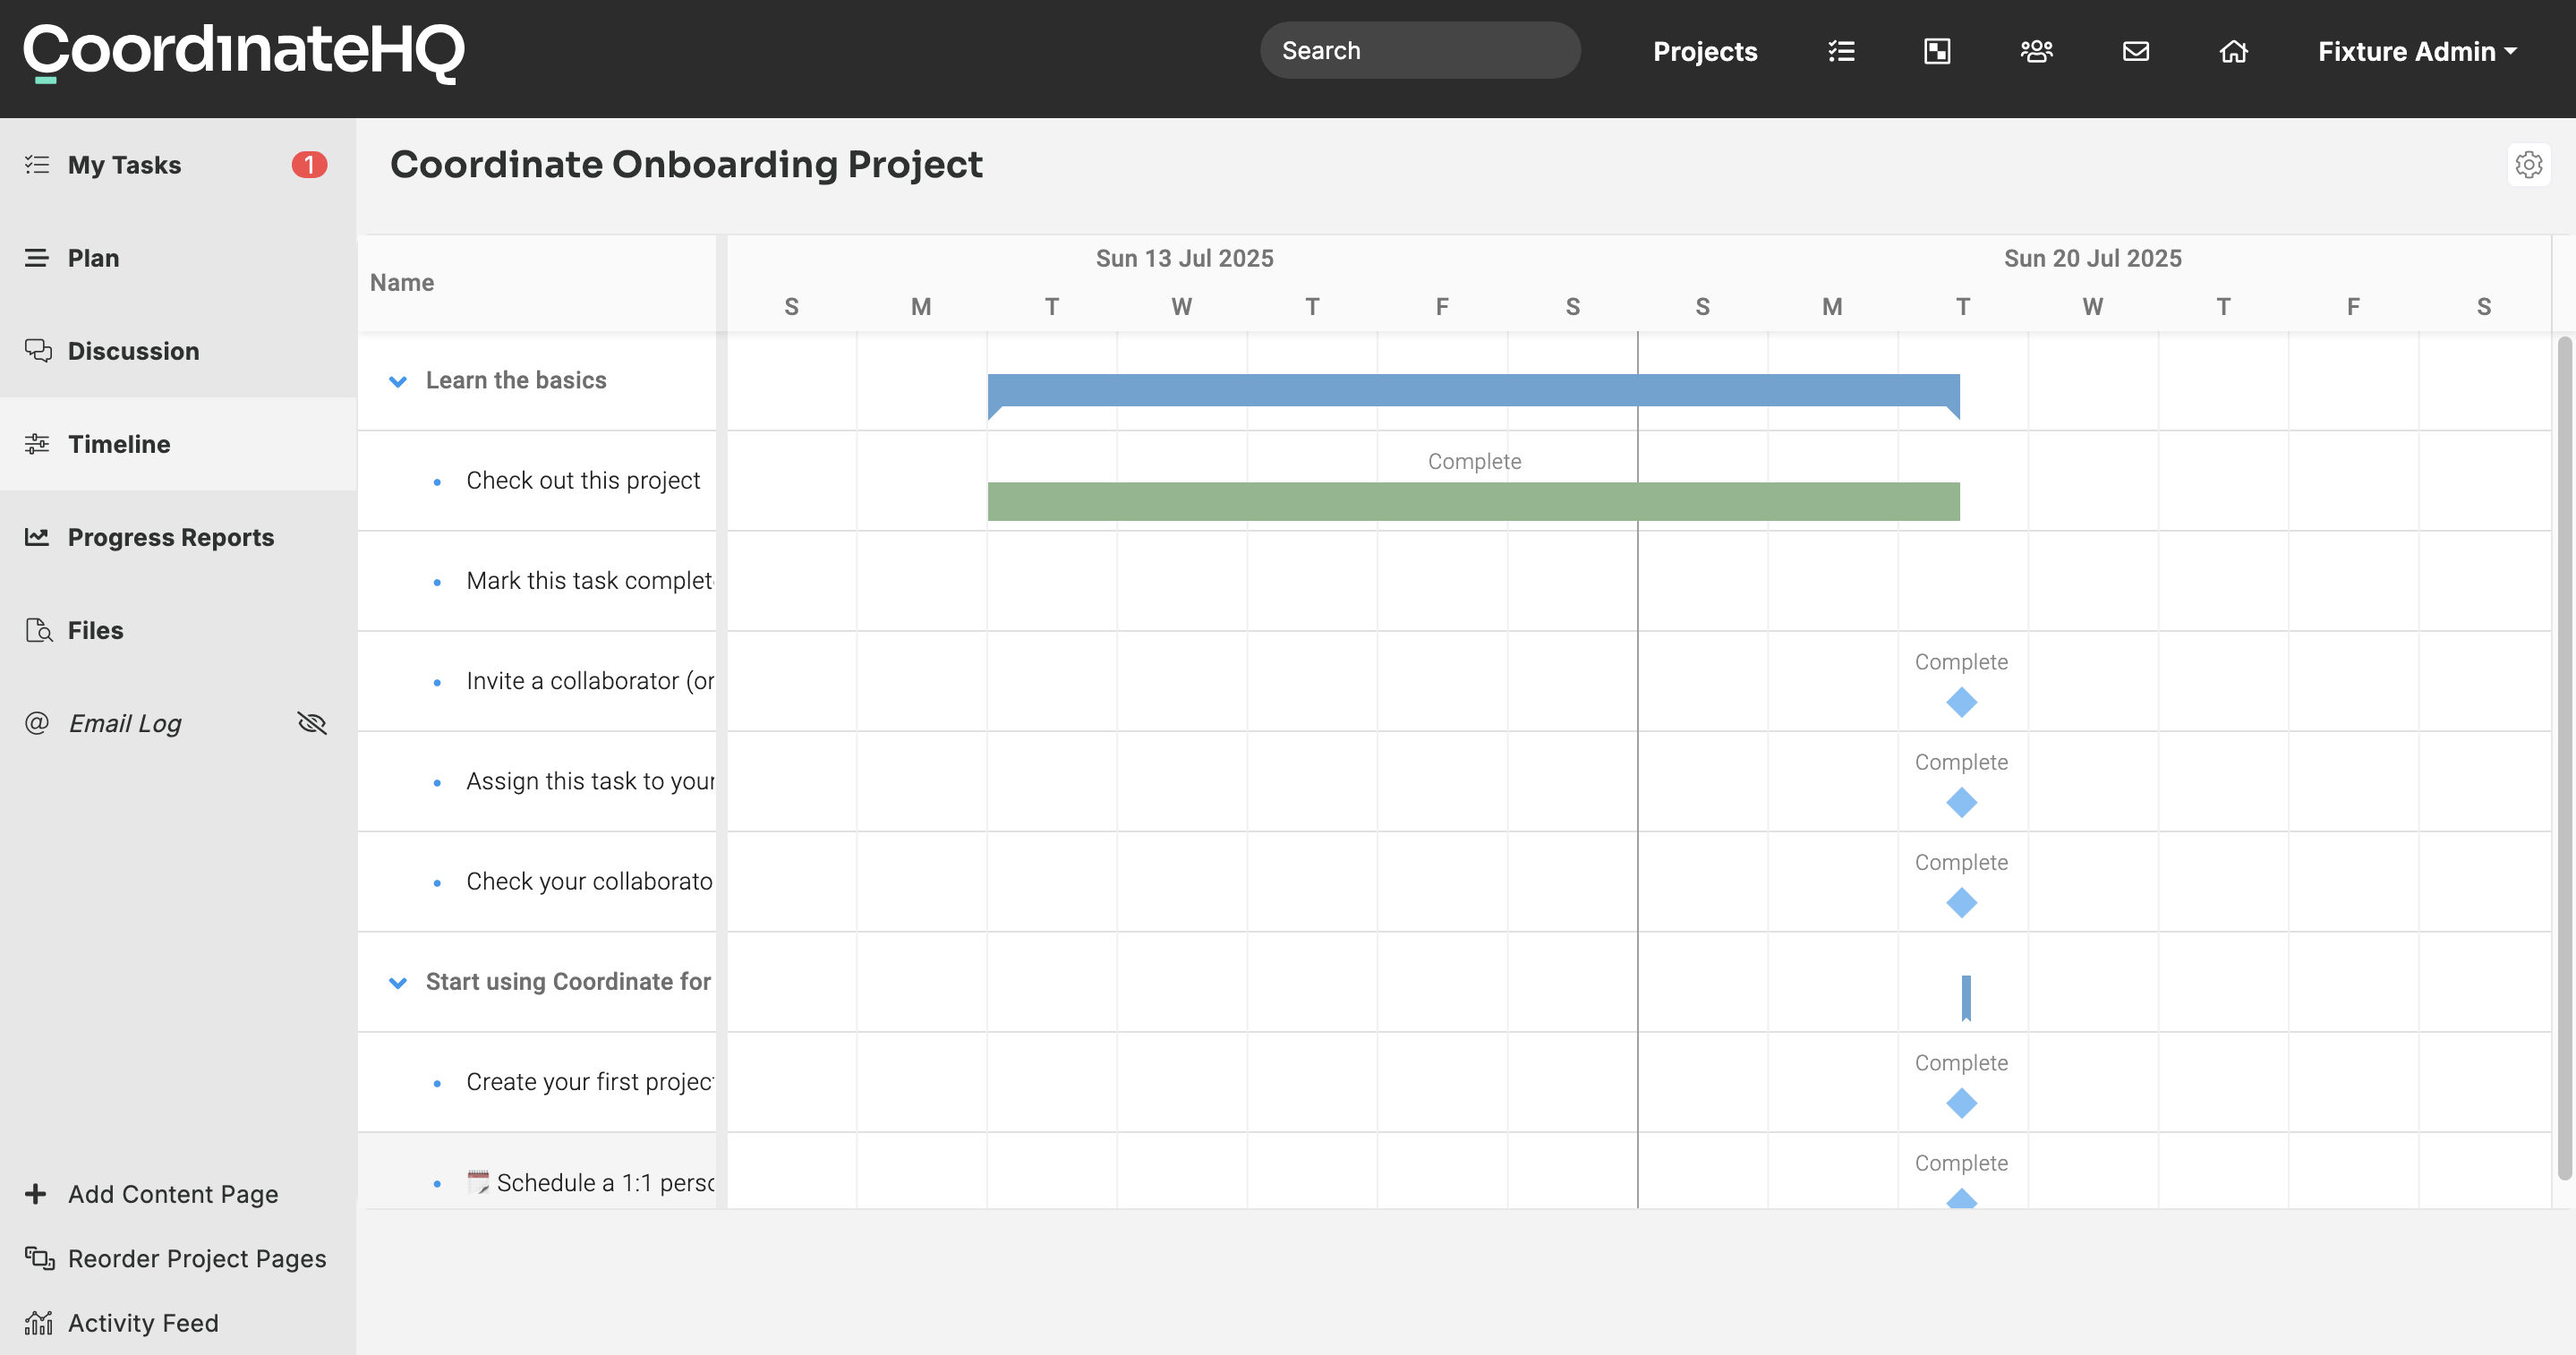The height and width of the screenshot is (1355, 2576).
Task: Open the envelope mail icon in navbar
Action: click(2136, 51)
